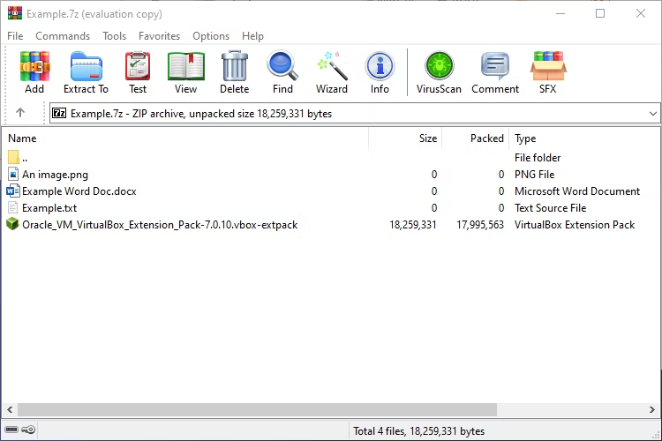Launch the Wizard wand tool

coord(332,66)
